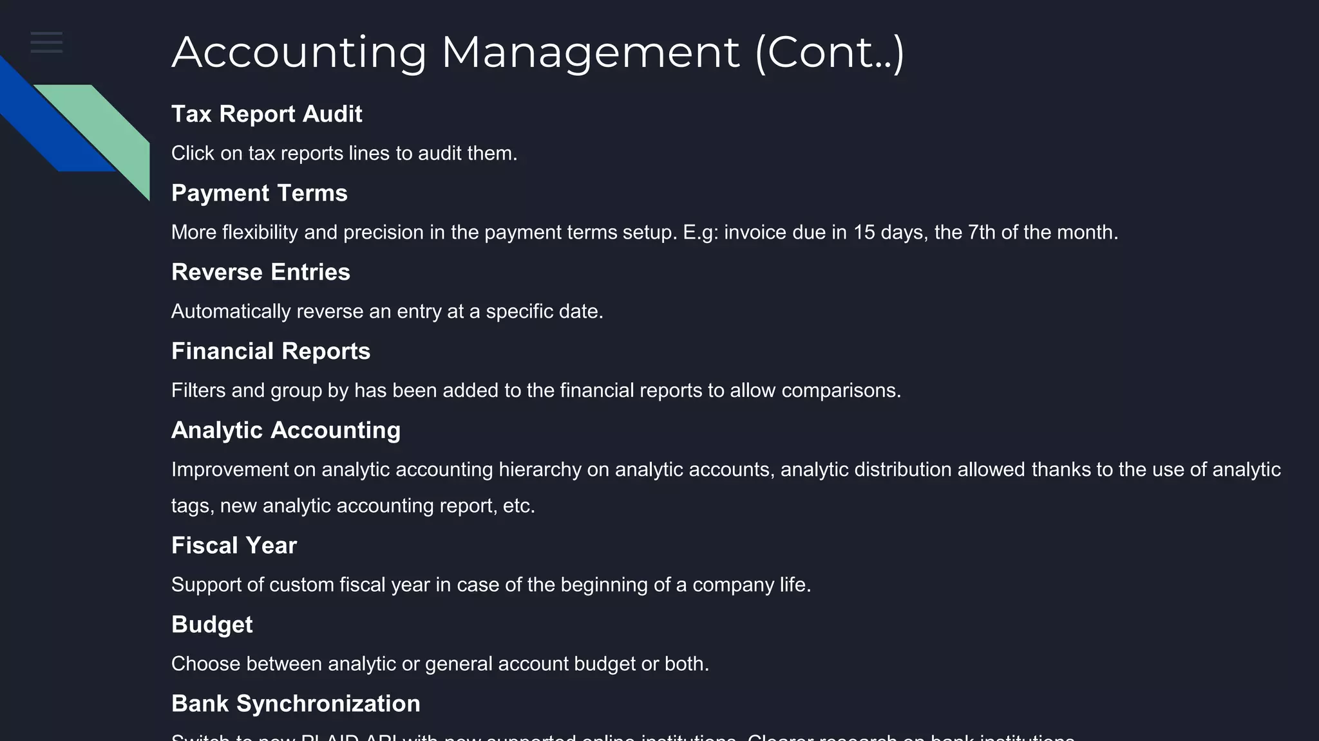The height and width of the screenshot is (741, 1319).
Task: Select the line 'tags, new analytic accounting report, etc.'
Action: (x=353, y=506)
